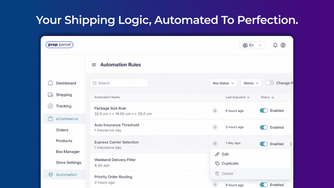Viewport: 334px width, 188px height.
Task: Click the search magnifier icon
Action: click(95, 83)
